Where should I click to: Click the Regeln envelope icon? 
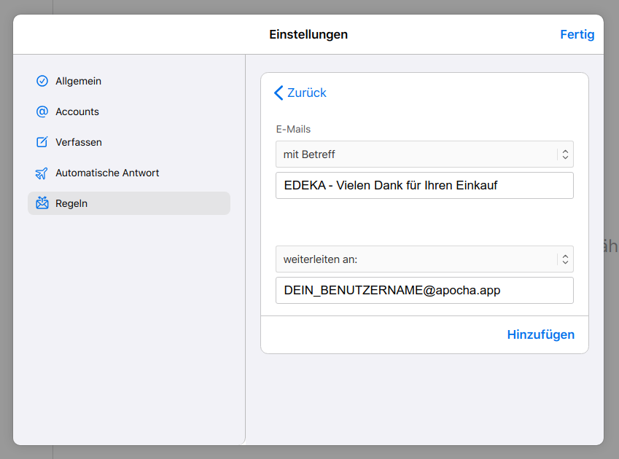42,203
